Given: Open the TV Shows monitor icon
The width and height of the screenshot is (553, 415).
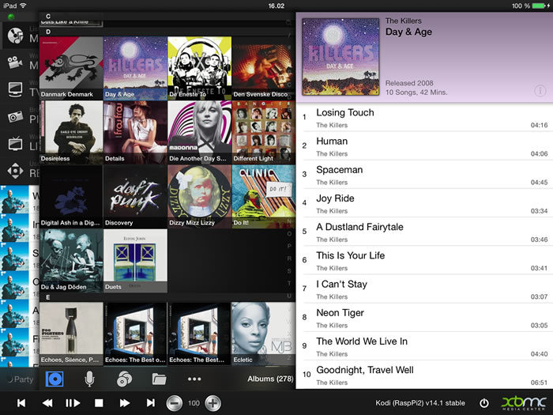Looking at the screenshot, I should (x=15, y=89).
